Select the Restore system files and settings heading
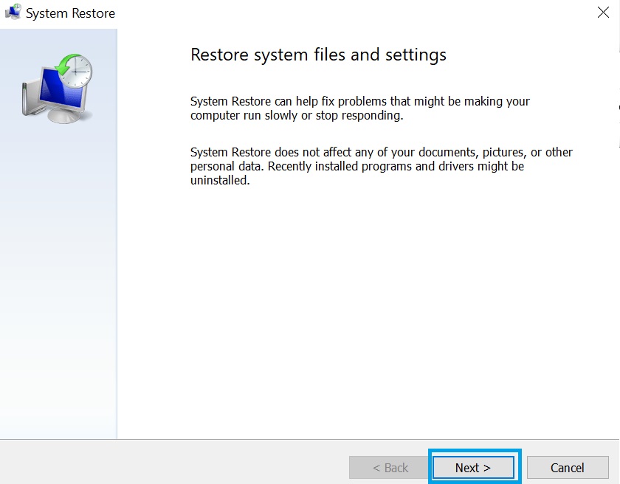620x484 pixels. 318,55
